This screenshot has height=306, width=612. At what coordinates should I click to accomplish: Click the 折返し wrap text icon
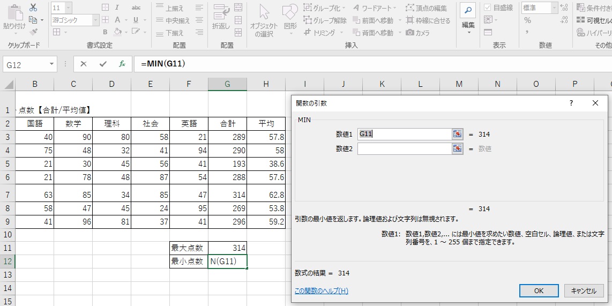pos(221,17)
